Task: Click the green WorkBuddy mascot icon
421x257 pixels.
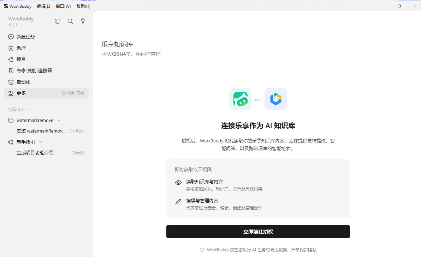Action: (241, 99)
